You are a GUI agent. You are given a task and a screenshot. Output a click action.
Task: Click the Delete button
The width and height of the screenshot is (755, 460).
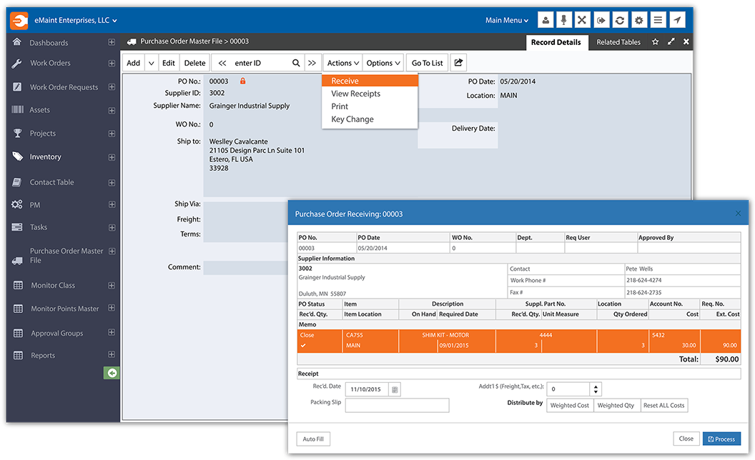point(195,63)
